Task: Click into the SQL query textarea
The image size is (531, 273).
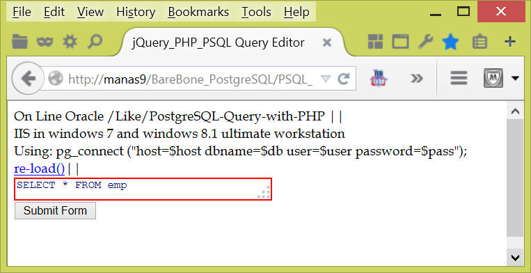Action: (143, 189)
